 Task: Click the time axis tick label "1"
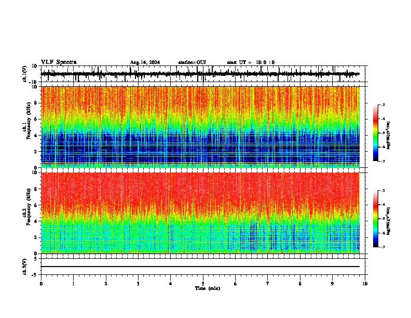coord(73,284)
